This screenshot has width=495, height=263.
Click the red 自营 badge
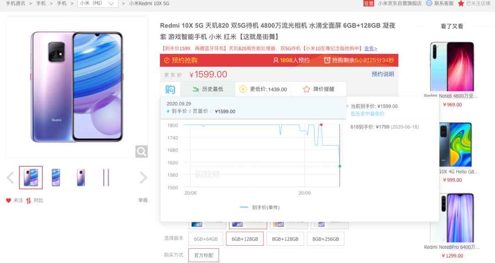tap(368, 4)
